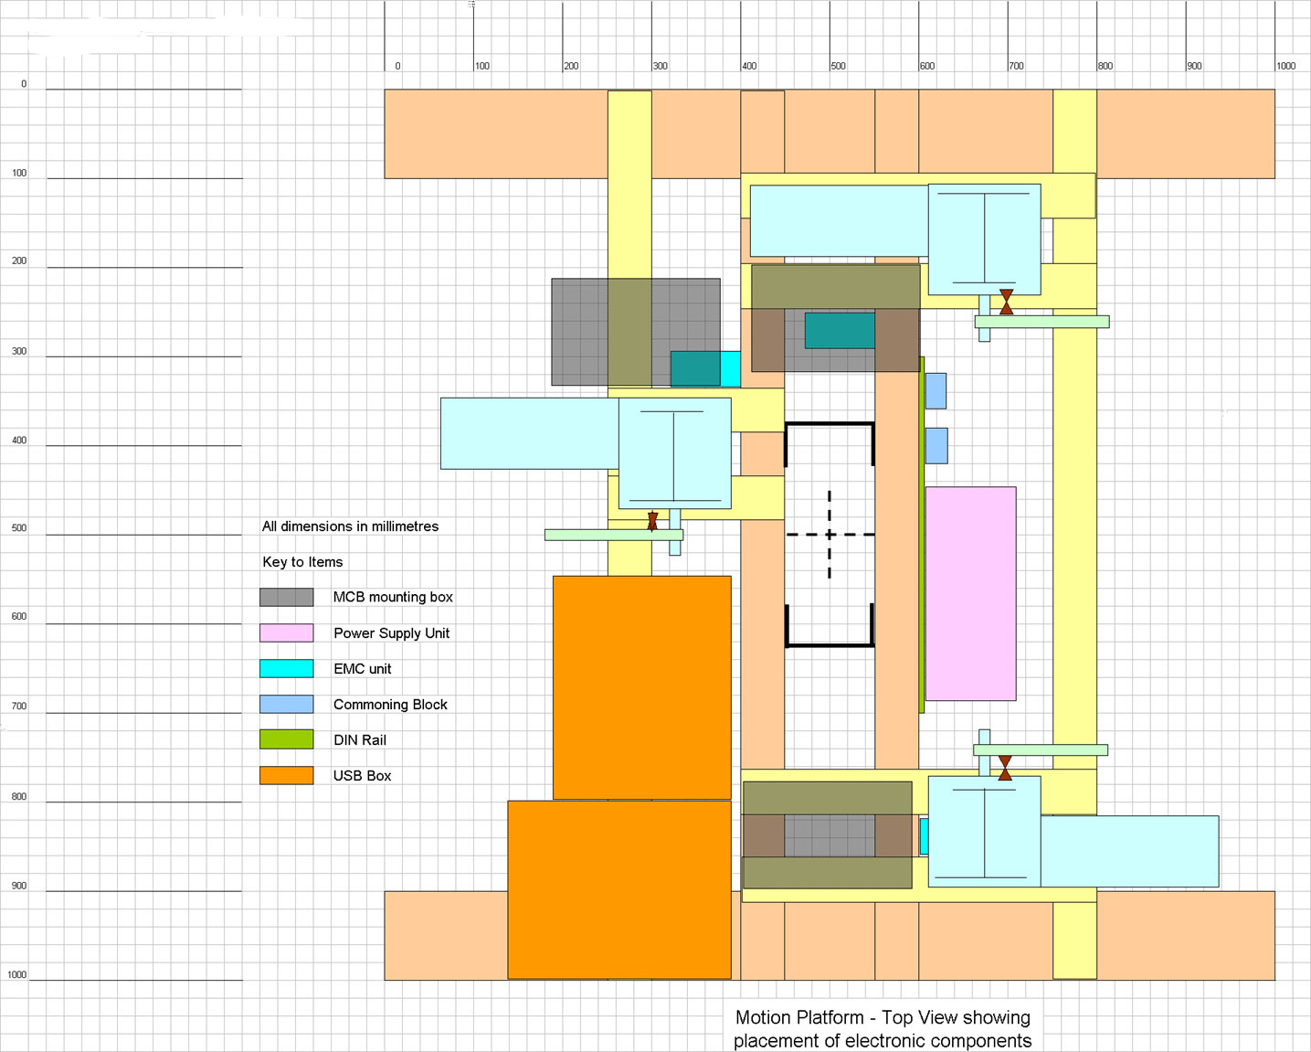
Task: Click the cyan EMC unit legend swatch
Action: tap(286, 668)
